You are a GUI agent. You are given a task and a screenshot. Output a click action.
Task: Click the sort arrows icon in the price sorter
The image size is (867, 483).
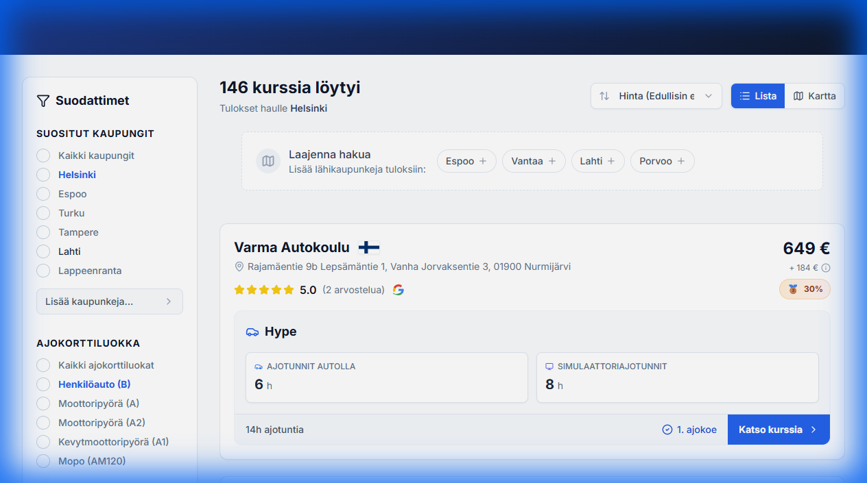click(x=604, y=96)
